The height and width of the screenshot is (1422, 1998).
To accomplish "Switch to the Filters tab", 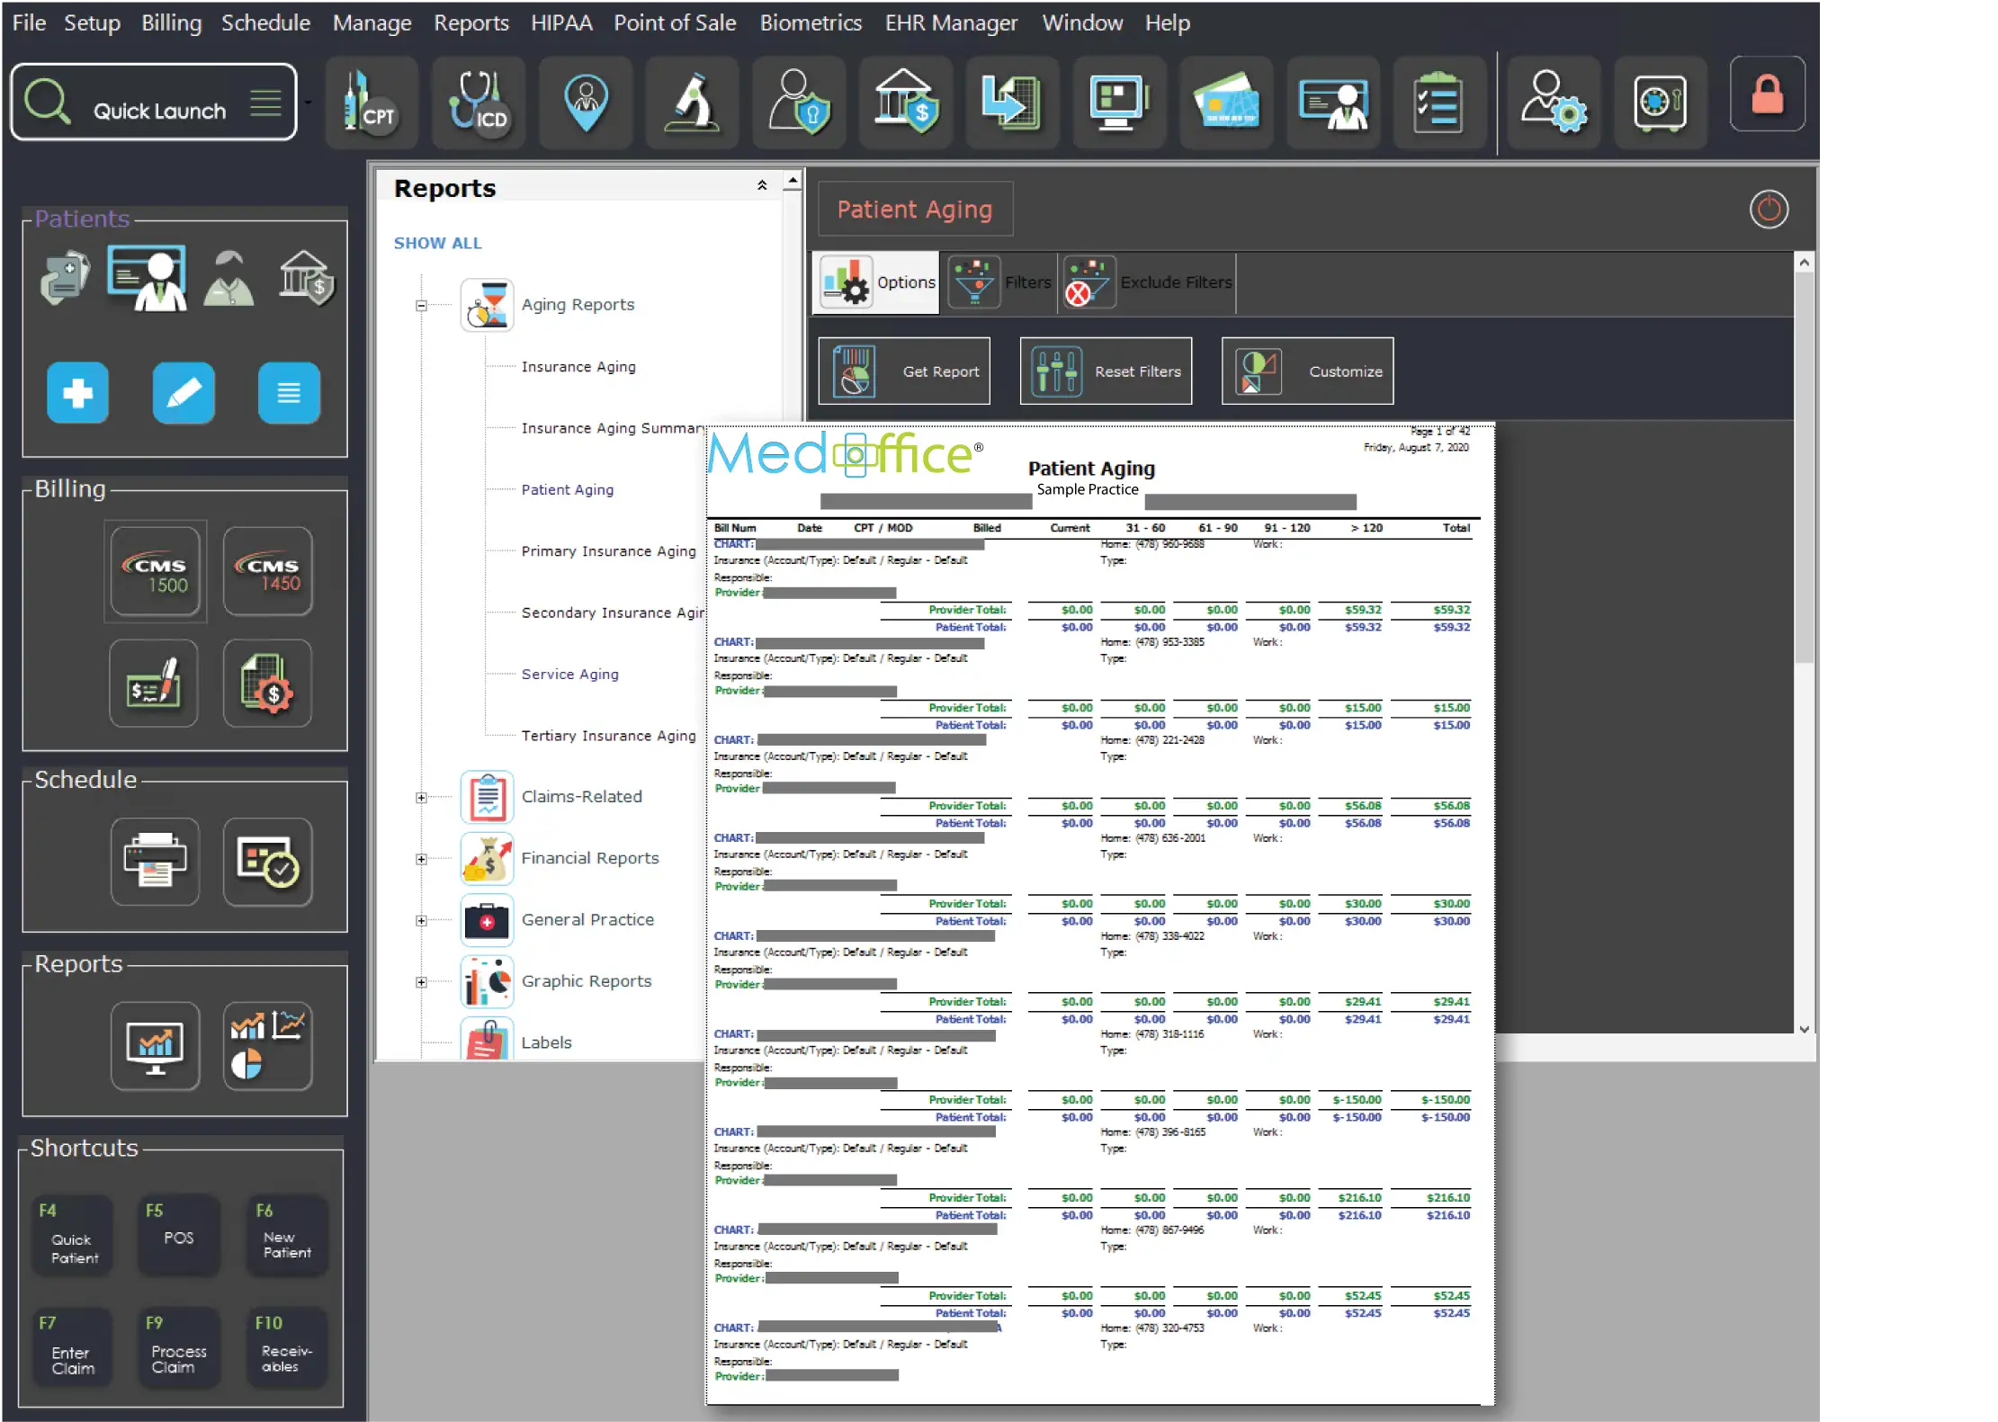I will (999, 282).
